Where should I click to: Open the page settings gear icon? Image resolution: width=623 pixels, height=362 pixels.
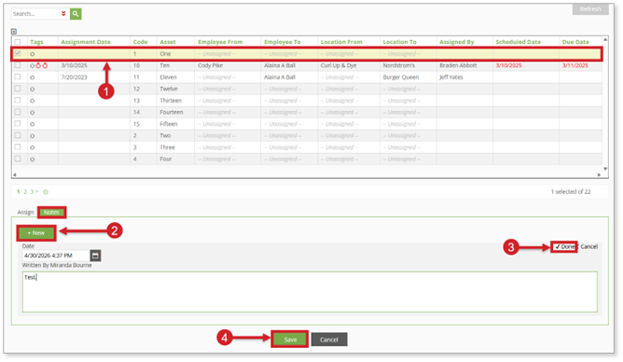[x=46, y=192]
